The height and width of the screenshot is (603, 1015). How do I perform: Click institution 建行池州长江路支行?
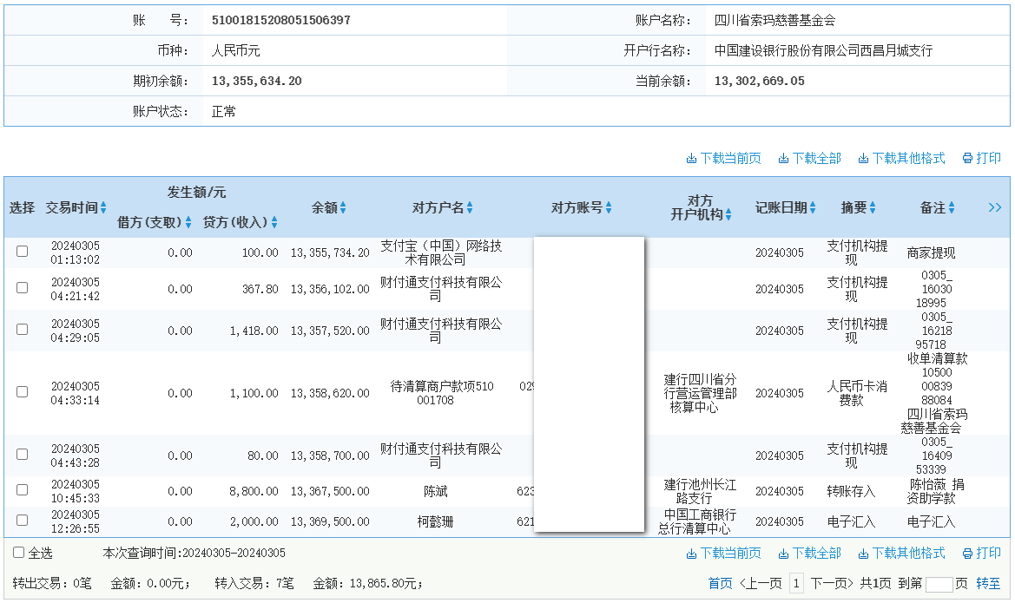(700, 492)
